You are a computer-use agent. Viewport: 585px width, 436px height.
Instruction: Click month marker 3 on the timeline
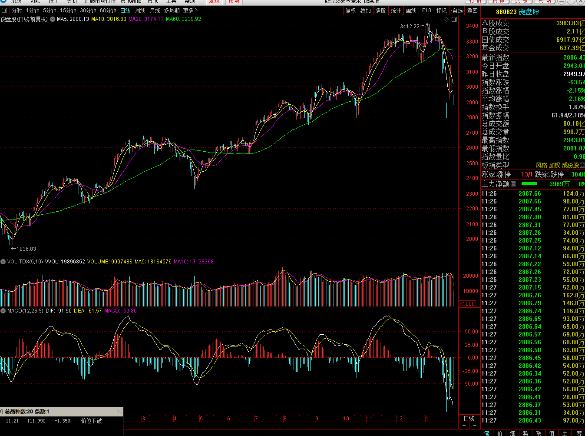143,419
